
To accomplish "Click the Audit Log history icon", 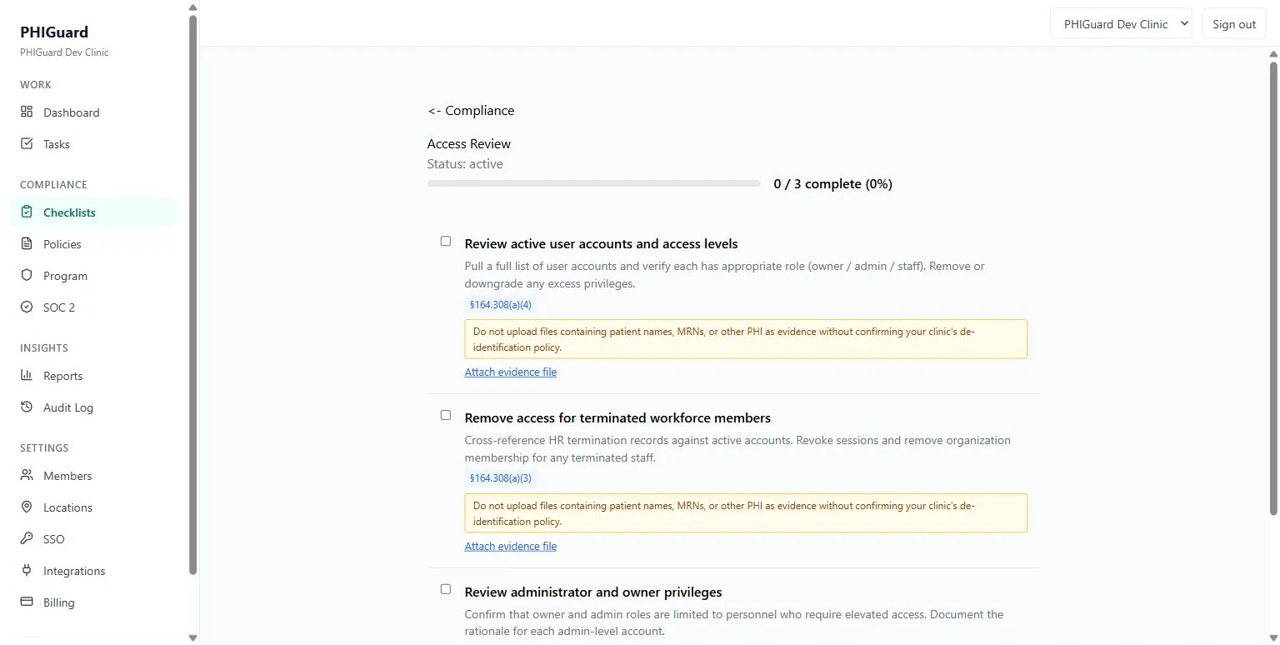I will click(27, 407).
